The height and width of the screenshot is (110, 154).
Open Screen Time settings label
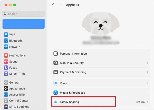coord(17,74)
